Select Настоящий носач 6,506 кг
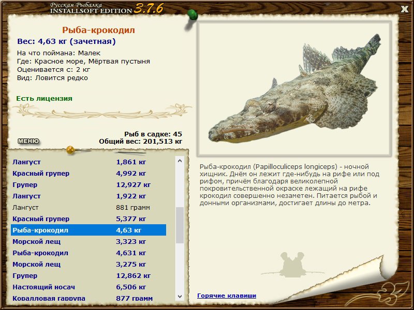The height and width of the screenshot is (310, 414). pyautogui.click(x=88, y=287)
